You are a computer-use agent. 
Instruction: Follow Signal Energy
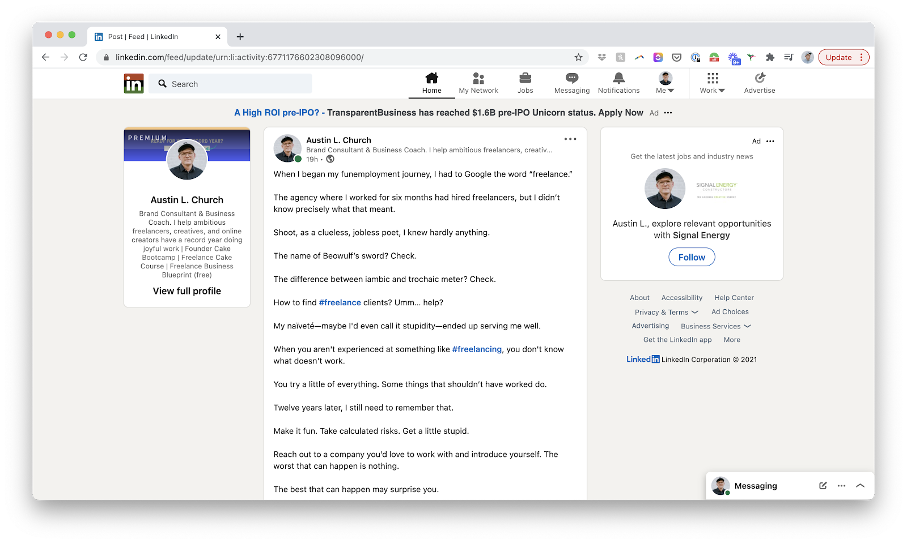tap(692, 257)
